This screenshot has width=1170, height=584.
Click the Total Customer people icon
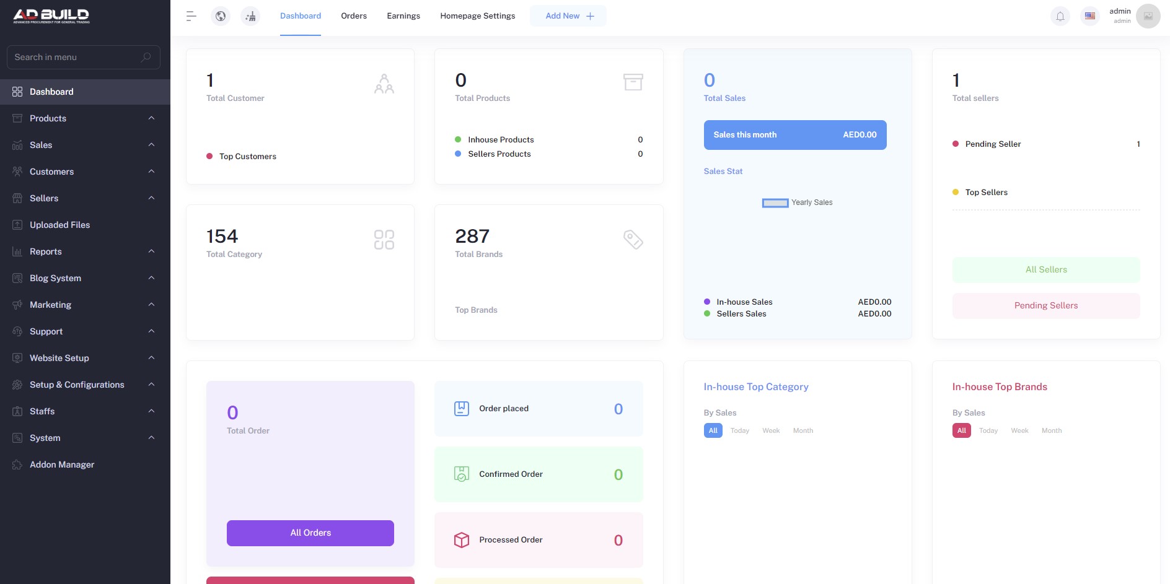coord(384,84)
